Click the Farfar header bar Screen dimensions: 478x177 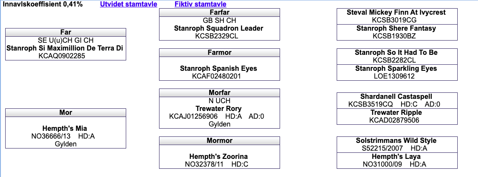point(220,13)
